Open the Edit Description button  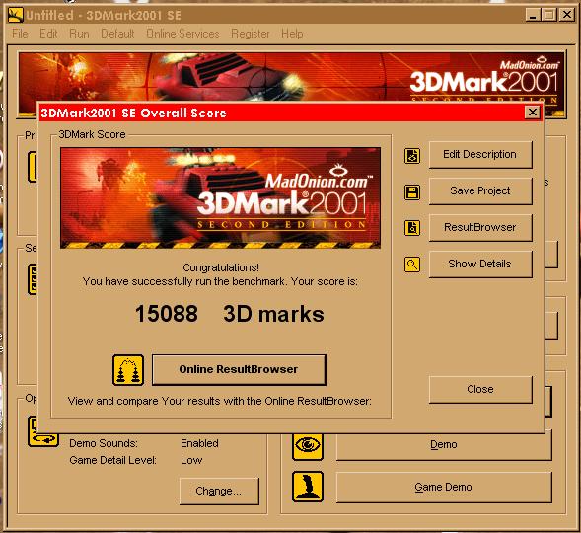pyautogui.click(x=480, y=155)
